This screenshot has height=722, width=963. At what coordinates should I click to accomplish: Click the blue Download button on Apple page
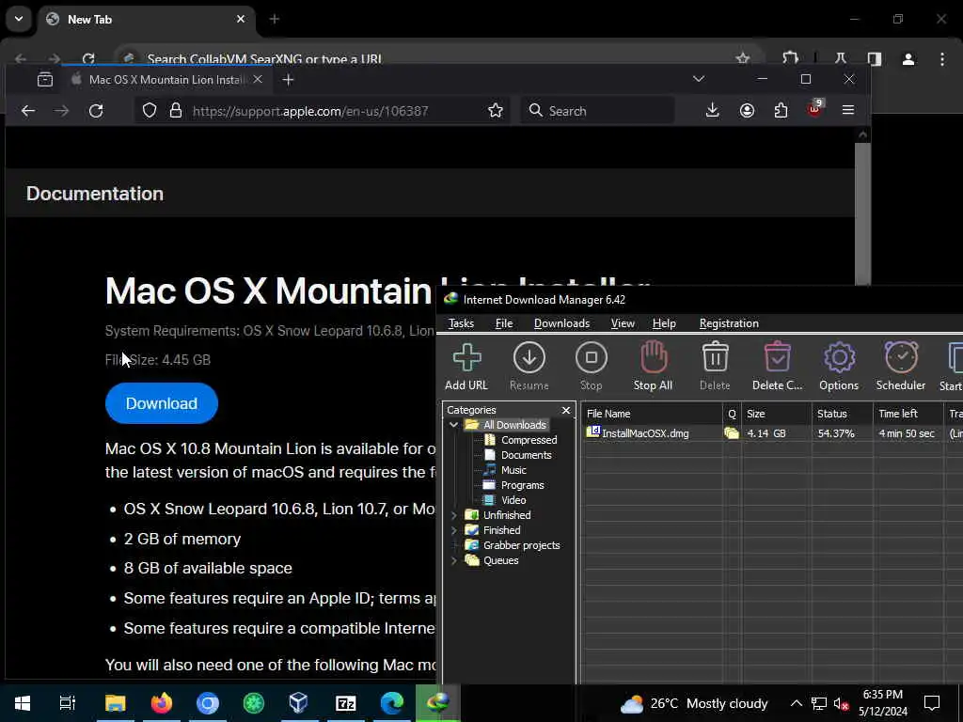pyautogui.click(x=162, y=403)
